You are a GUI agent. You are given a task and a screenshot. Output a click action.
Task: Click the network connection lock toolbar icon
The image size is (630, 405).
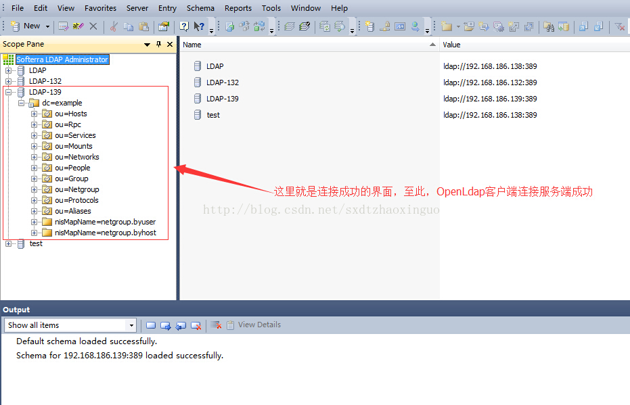[385, 26]
